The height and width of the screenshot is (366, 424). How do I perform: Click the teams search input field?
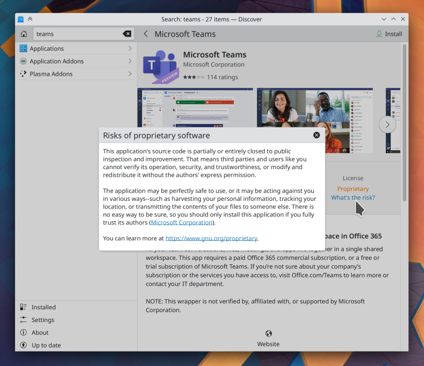pyautogui.click(x=78, y=34)
